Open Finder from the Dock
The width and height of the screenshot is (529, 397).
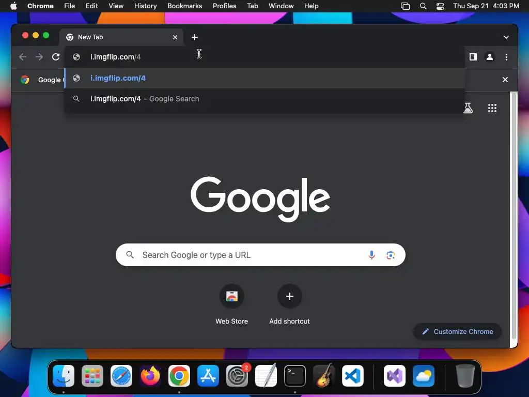tap(64, 376)
